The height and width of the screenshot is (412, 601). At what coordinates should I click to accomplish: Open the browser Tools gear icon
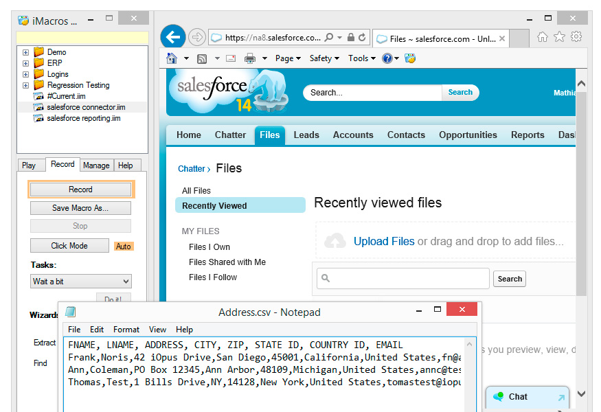pos(576,37)
